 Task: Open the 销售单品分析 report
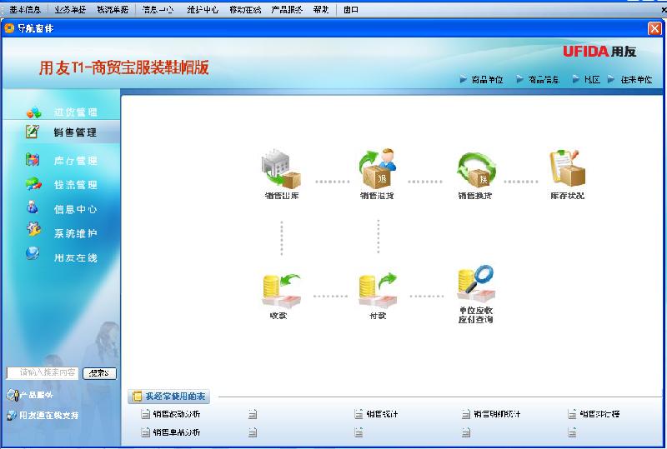pyautogui.click(x=177, y=432)
